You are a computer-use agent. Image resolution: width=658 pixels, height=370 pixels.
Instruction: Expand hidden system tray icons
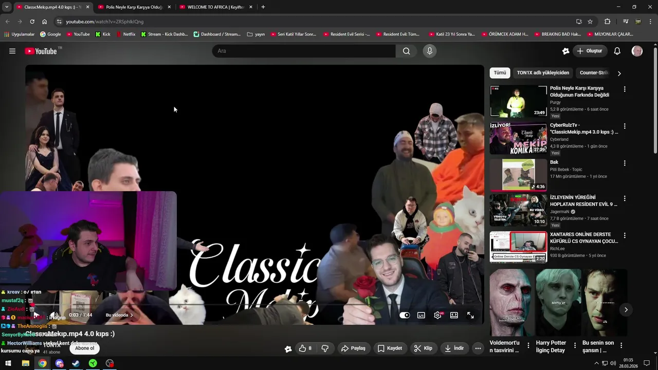coord(597,363)
